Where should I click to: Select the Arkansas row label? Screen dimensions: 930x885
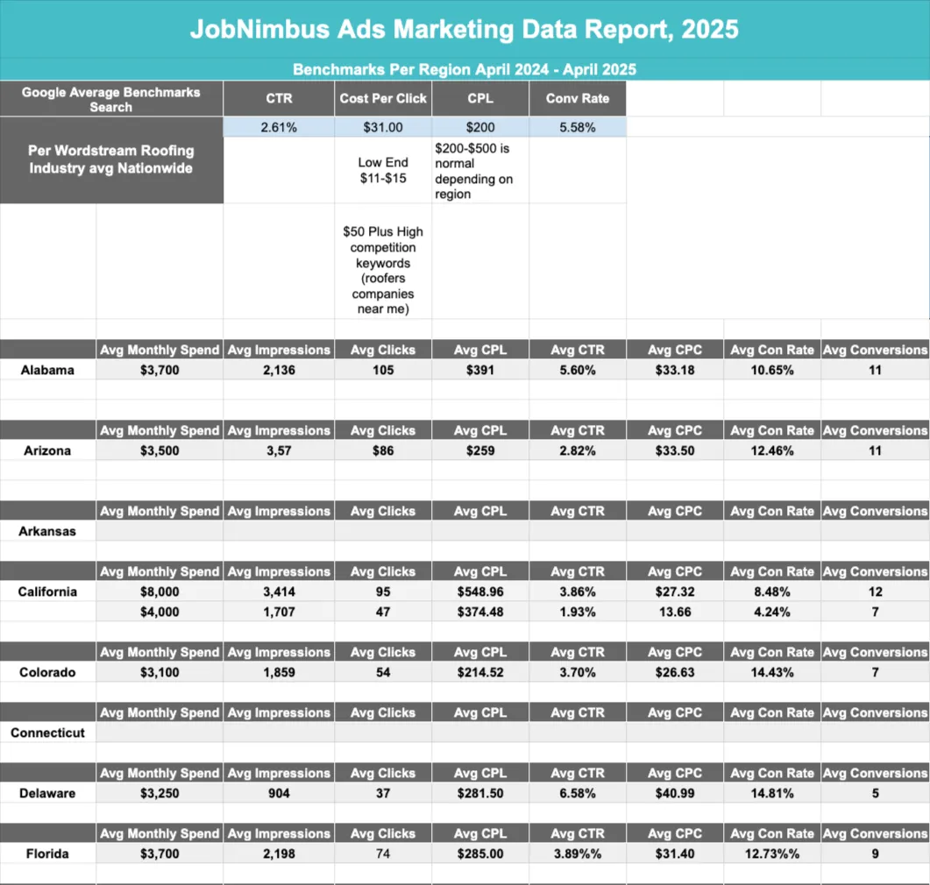(47, 531)
